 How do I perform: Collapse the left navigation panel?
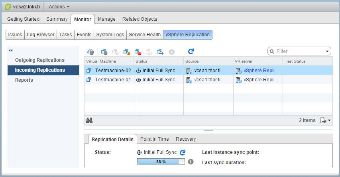pos(11,51)
